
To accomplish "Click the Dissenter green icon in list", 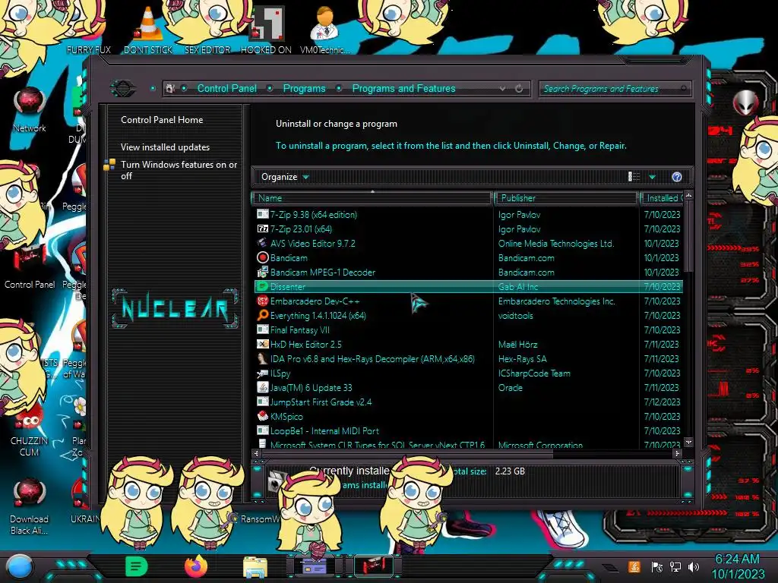I will [x=262, y=286].
